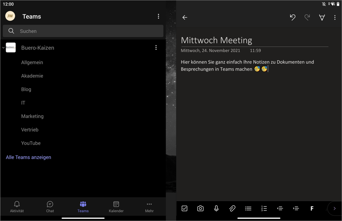Start audio recording with the microphone
The width and height of the screenshot is (342, 221).
tap(216, 208)
